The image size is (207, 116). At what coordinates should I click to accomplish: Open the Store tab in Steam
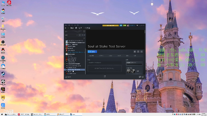pyautogui.click(x=72, y=28)
